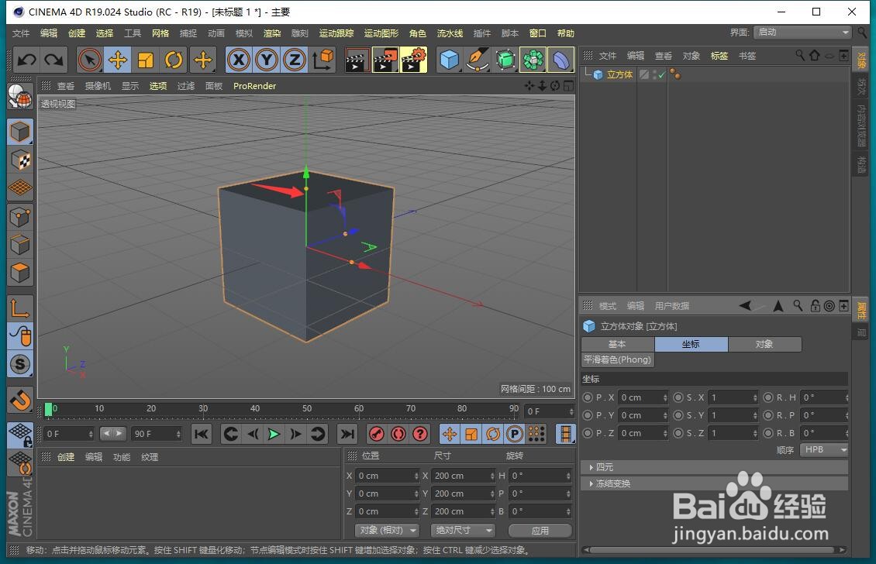Play the animation forward

click(x=274, y=434)
